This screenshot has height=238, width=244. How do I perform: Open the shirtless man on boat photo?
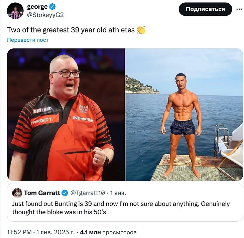tap(184, 114)
